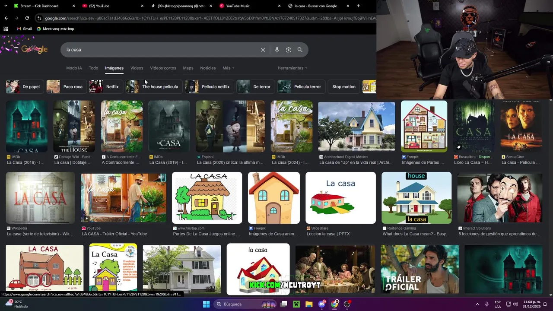Open the Minecraft taskbar icon
Image resolution: width=553 pixels, height=311 pixels.
tap(296, 304)
